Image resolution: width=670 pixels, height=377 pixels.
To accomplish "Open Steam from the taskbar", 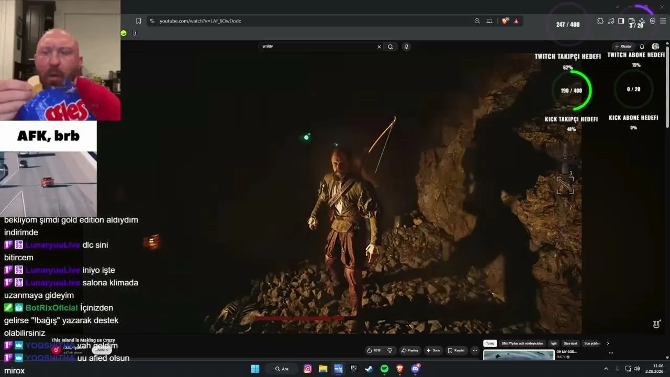I will click(369, 369).
